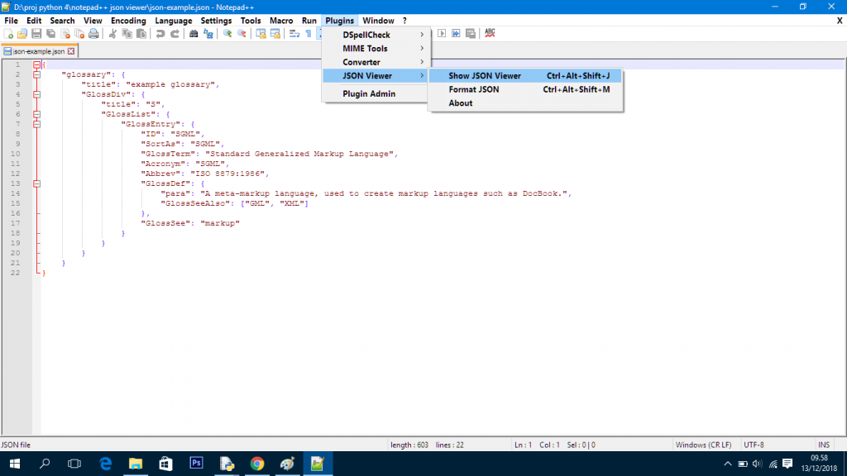Select Show JSON Viewer from submenu
Image resolution: width=847 pixels, height=476 pixels.
tap(485, 76)
